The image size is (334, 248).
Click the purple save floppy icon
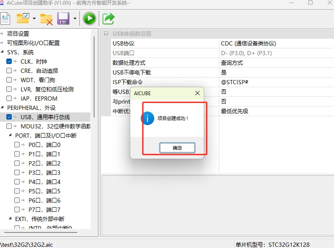coord(63,19)
